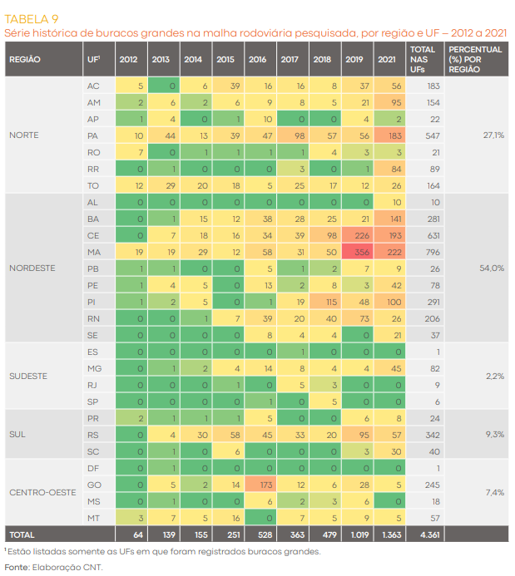Select the 54,0% percentage value
The height and width of the screenshot is (576, 515).
493,268
